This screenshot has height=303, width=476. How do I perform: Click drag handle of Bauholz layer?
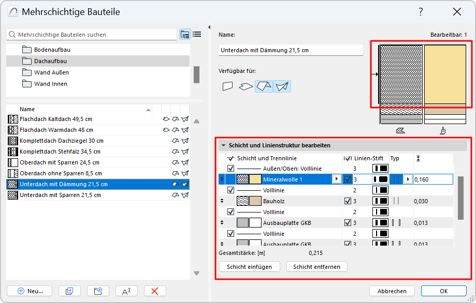coord(222,201)
